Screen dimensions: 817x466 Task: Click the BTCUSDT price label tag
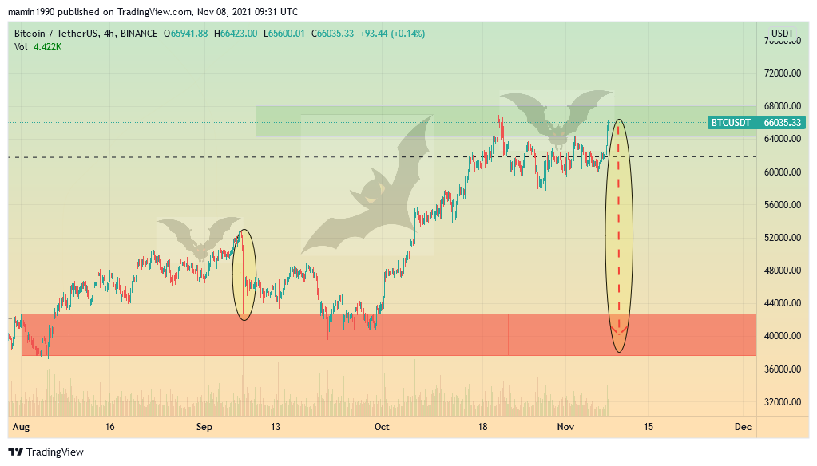tap(731, 123)
